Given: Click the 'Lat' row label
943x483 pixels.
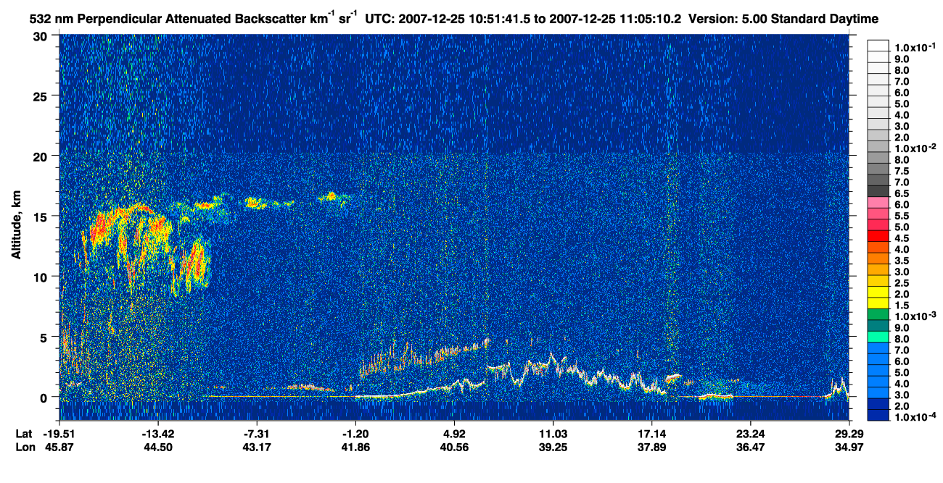Looking at the screenshot, I should tap(23, 434).
